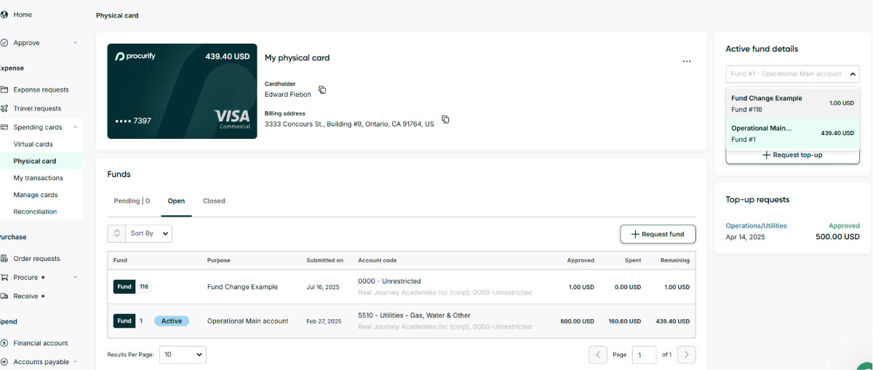Open the Results Per Page dropdown
The image size is (873, 370).
tap(182, 355)
